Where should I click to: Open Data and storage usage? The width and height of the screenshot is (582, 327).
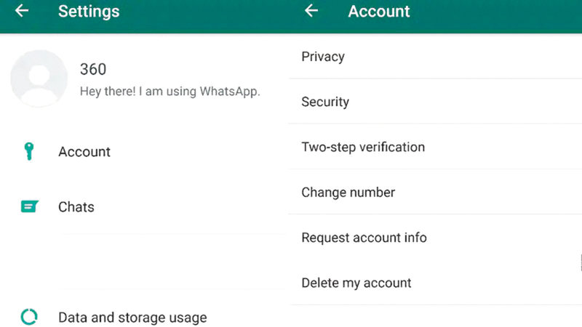tap(132, 318)
